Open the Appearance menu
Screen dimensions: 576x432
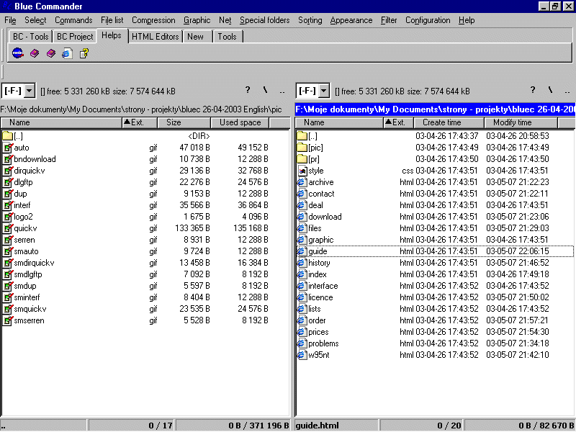coord(351,20)
